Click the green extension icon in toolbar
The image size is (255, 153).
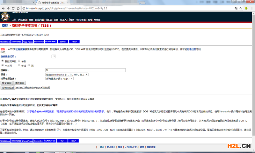coord(246,8)
